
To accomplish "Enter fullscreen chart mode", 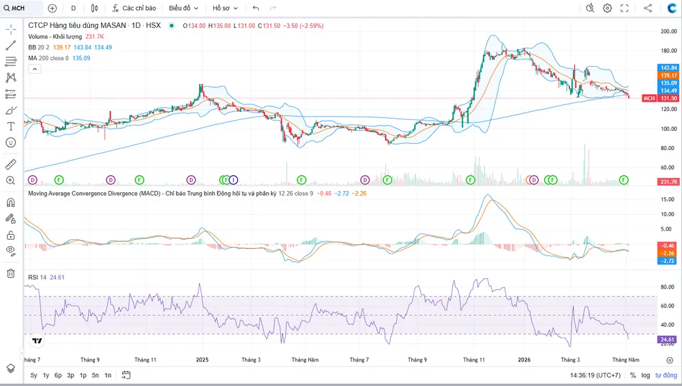I will [624, 8].
